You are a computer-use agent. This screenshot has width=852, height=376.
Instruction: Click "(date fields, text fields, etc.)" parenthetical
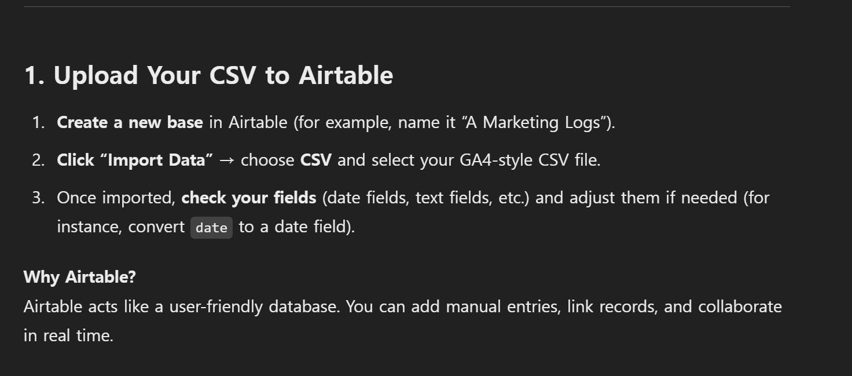point(425,198)
